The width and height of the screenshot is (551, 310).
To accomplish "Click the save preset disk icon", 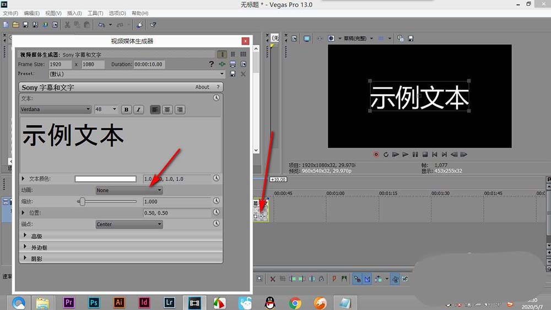I will pos(233,74).
